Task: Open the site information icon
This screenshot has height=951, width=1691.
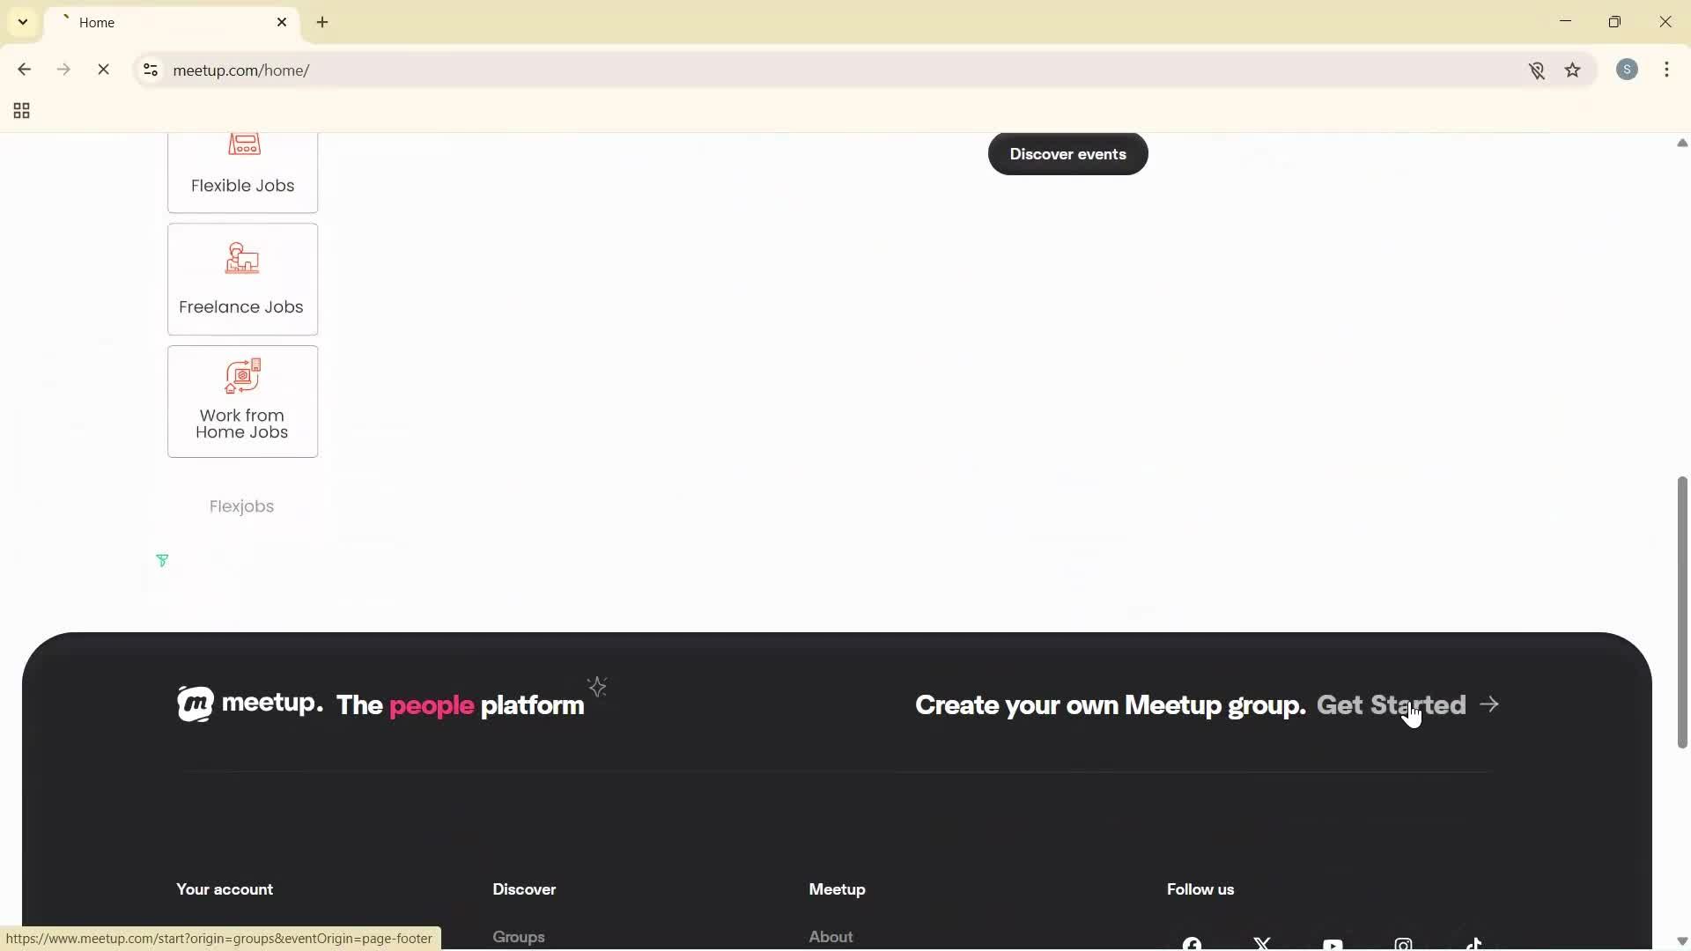Action: 150,70
